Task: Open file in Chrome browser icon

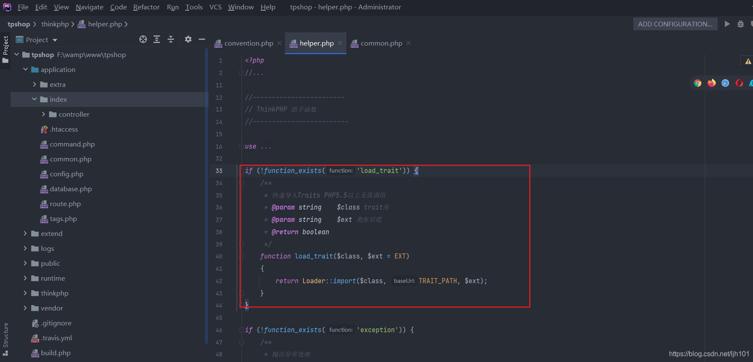Action: [698, 83]
